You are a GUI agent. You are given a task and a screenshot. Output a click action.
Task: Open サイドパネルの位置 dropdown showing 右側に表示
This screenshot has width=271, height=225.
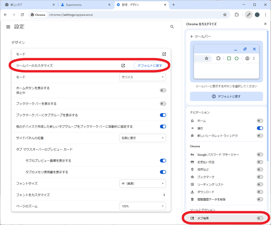point(143,138)
